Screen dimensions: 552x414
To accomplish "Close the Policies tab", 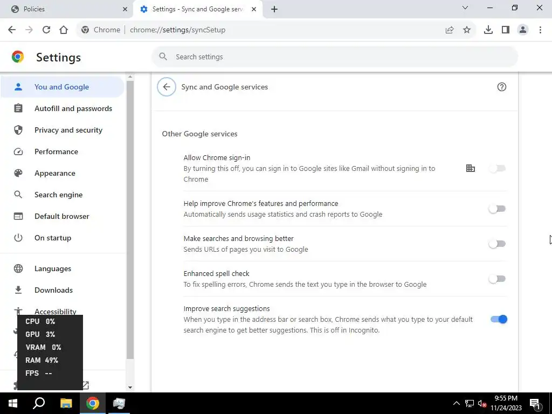I will point(125,9).
